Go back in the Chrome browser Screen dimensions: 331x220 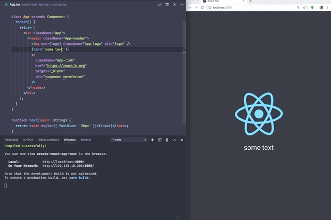pyautogui.click(x=190, y=8)
